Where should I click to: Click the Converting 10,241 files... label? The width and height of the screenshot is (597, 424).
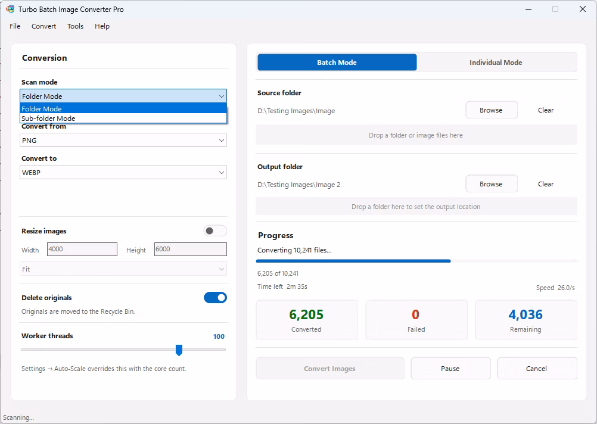point(294,250)
